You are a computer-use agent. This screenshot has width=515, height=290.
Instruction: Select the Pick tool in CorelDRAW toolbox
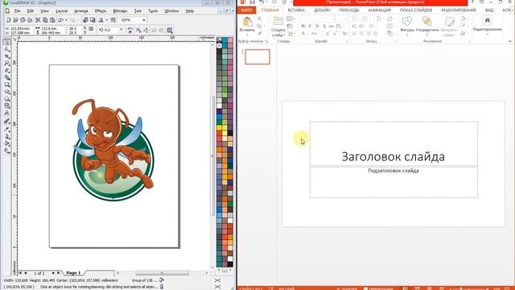(6, 43)
